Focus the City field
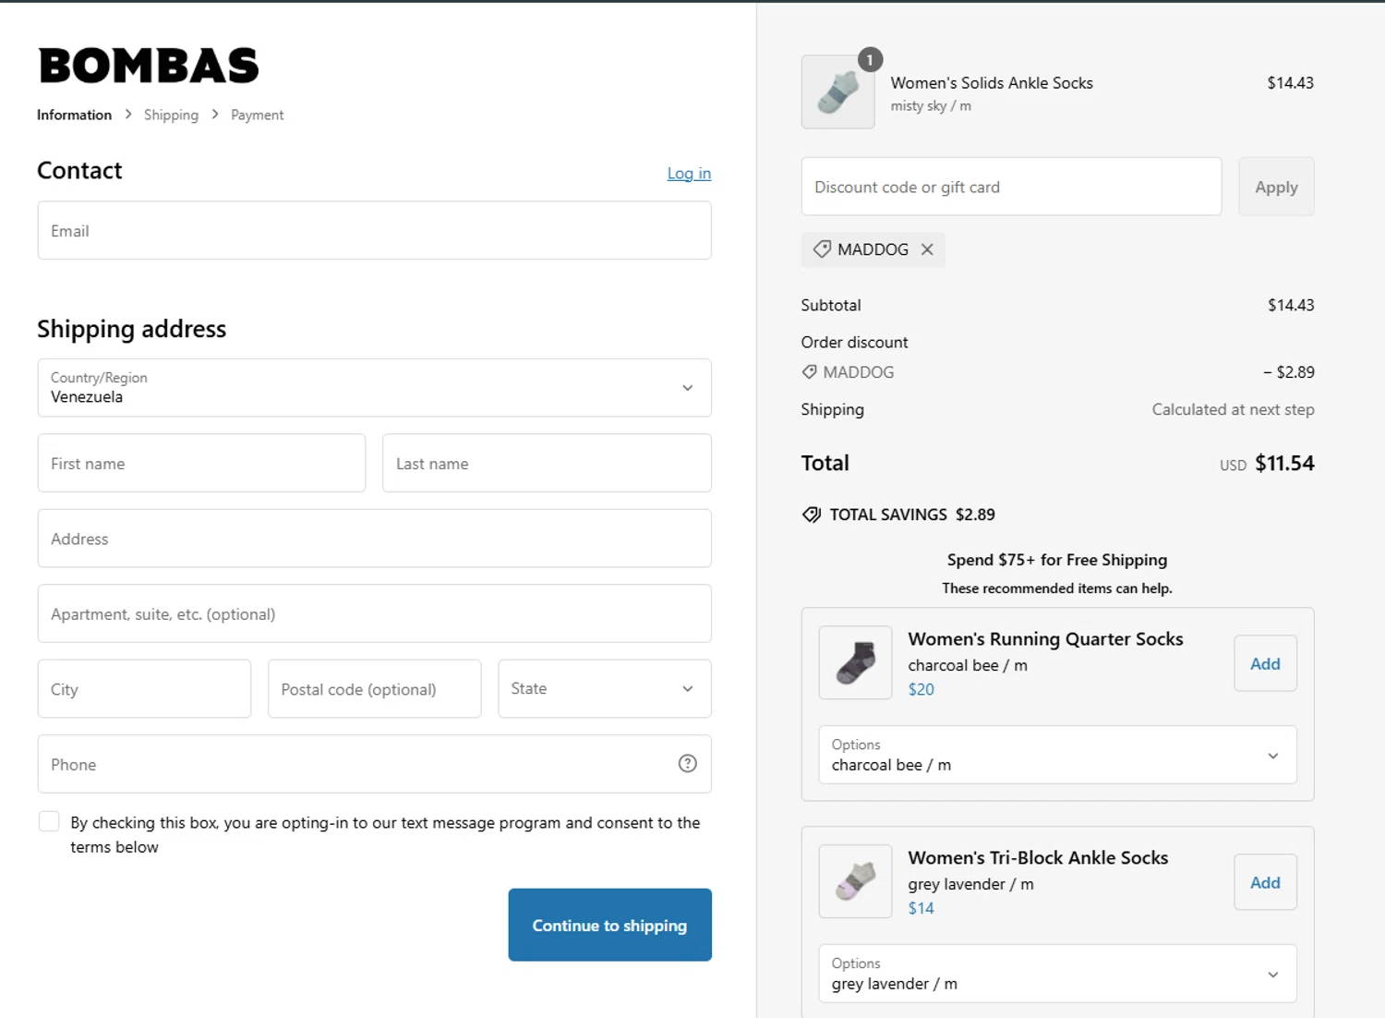The image size is (1385, 1018). (144, 688)
